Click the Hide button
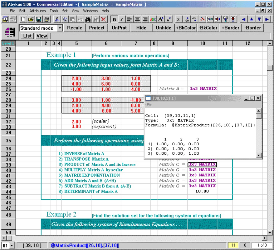Viewport: 274px width, 250px height. [141, 28]
